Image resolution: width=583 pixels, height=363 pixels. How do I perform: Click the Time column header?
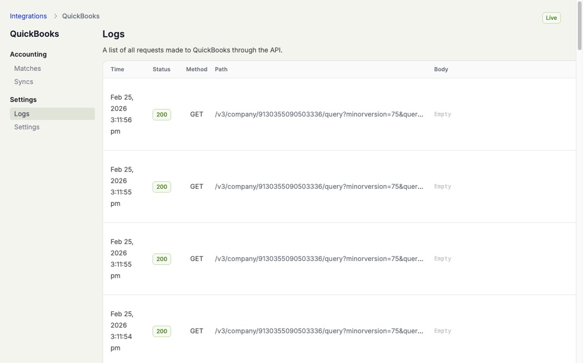coord(117,69)
